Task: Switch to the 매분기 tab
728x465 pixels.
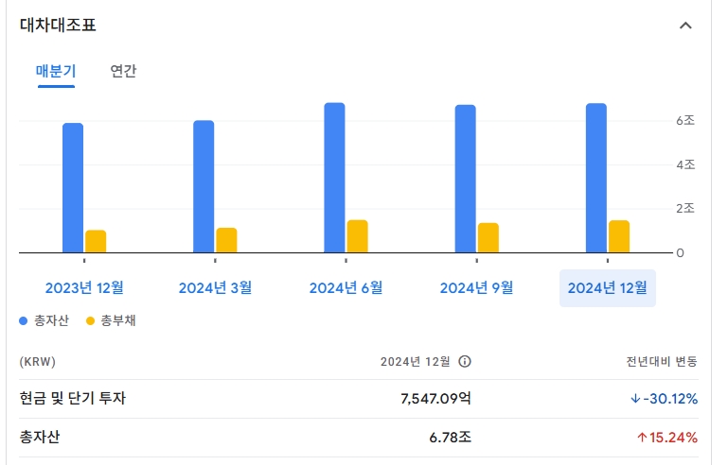Action: (56, 71)
